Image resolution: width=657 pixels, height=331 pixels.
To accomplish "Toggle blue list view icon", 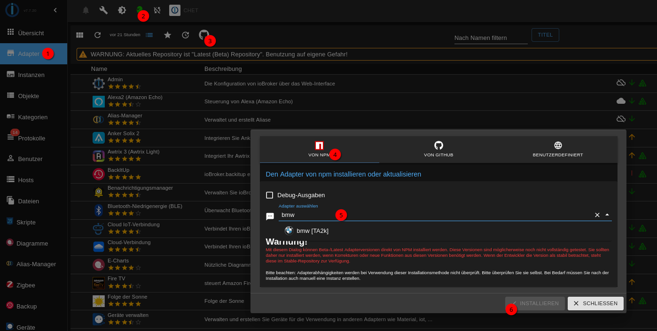I will 149,35.
